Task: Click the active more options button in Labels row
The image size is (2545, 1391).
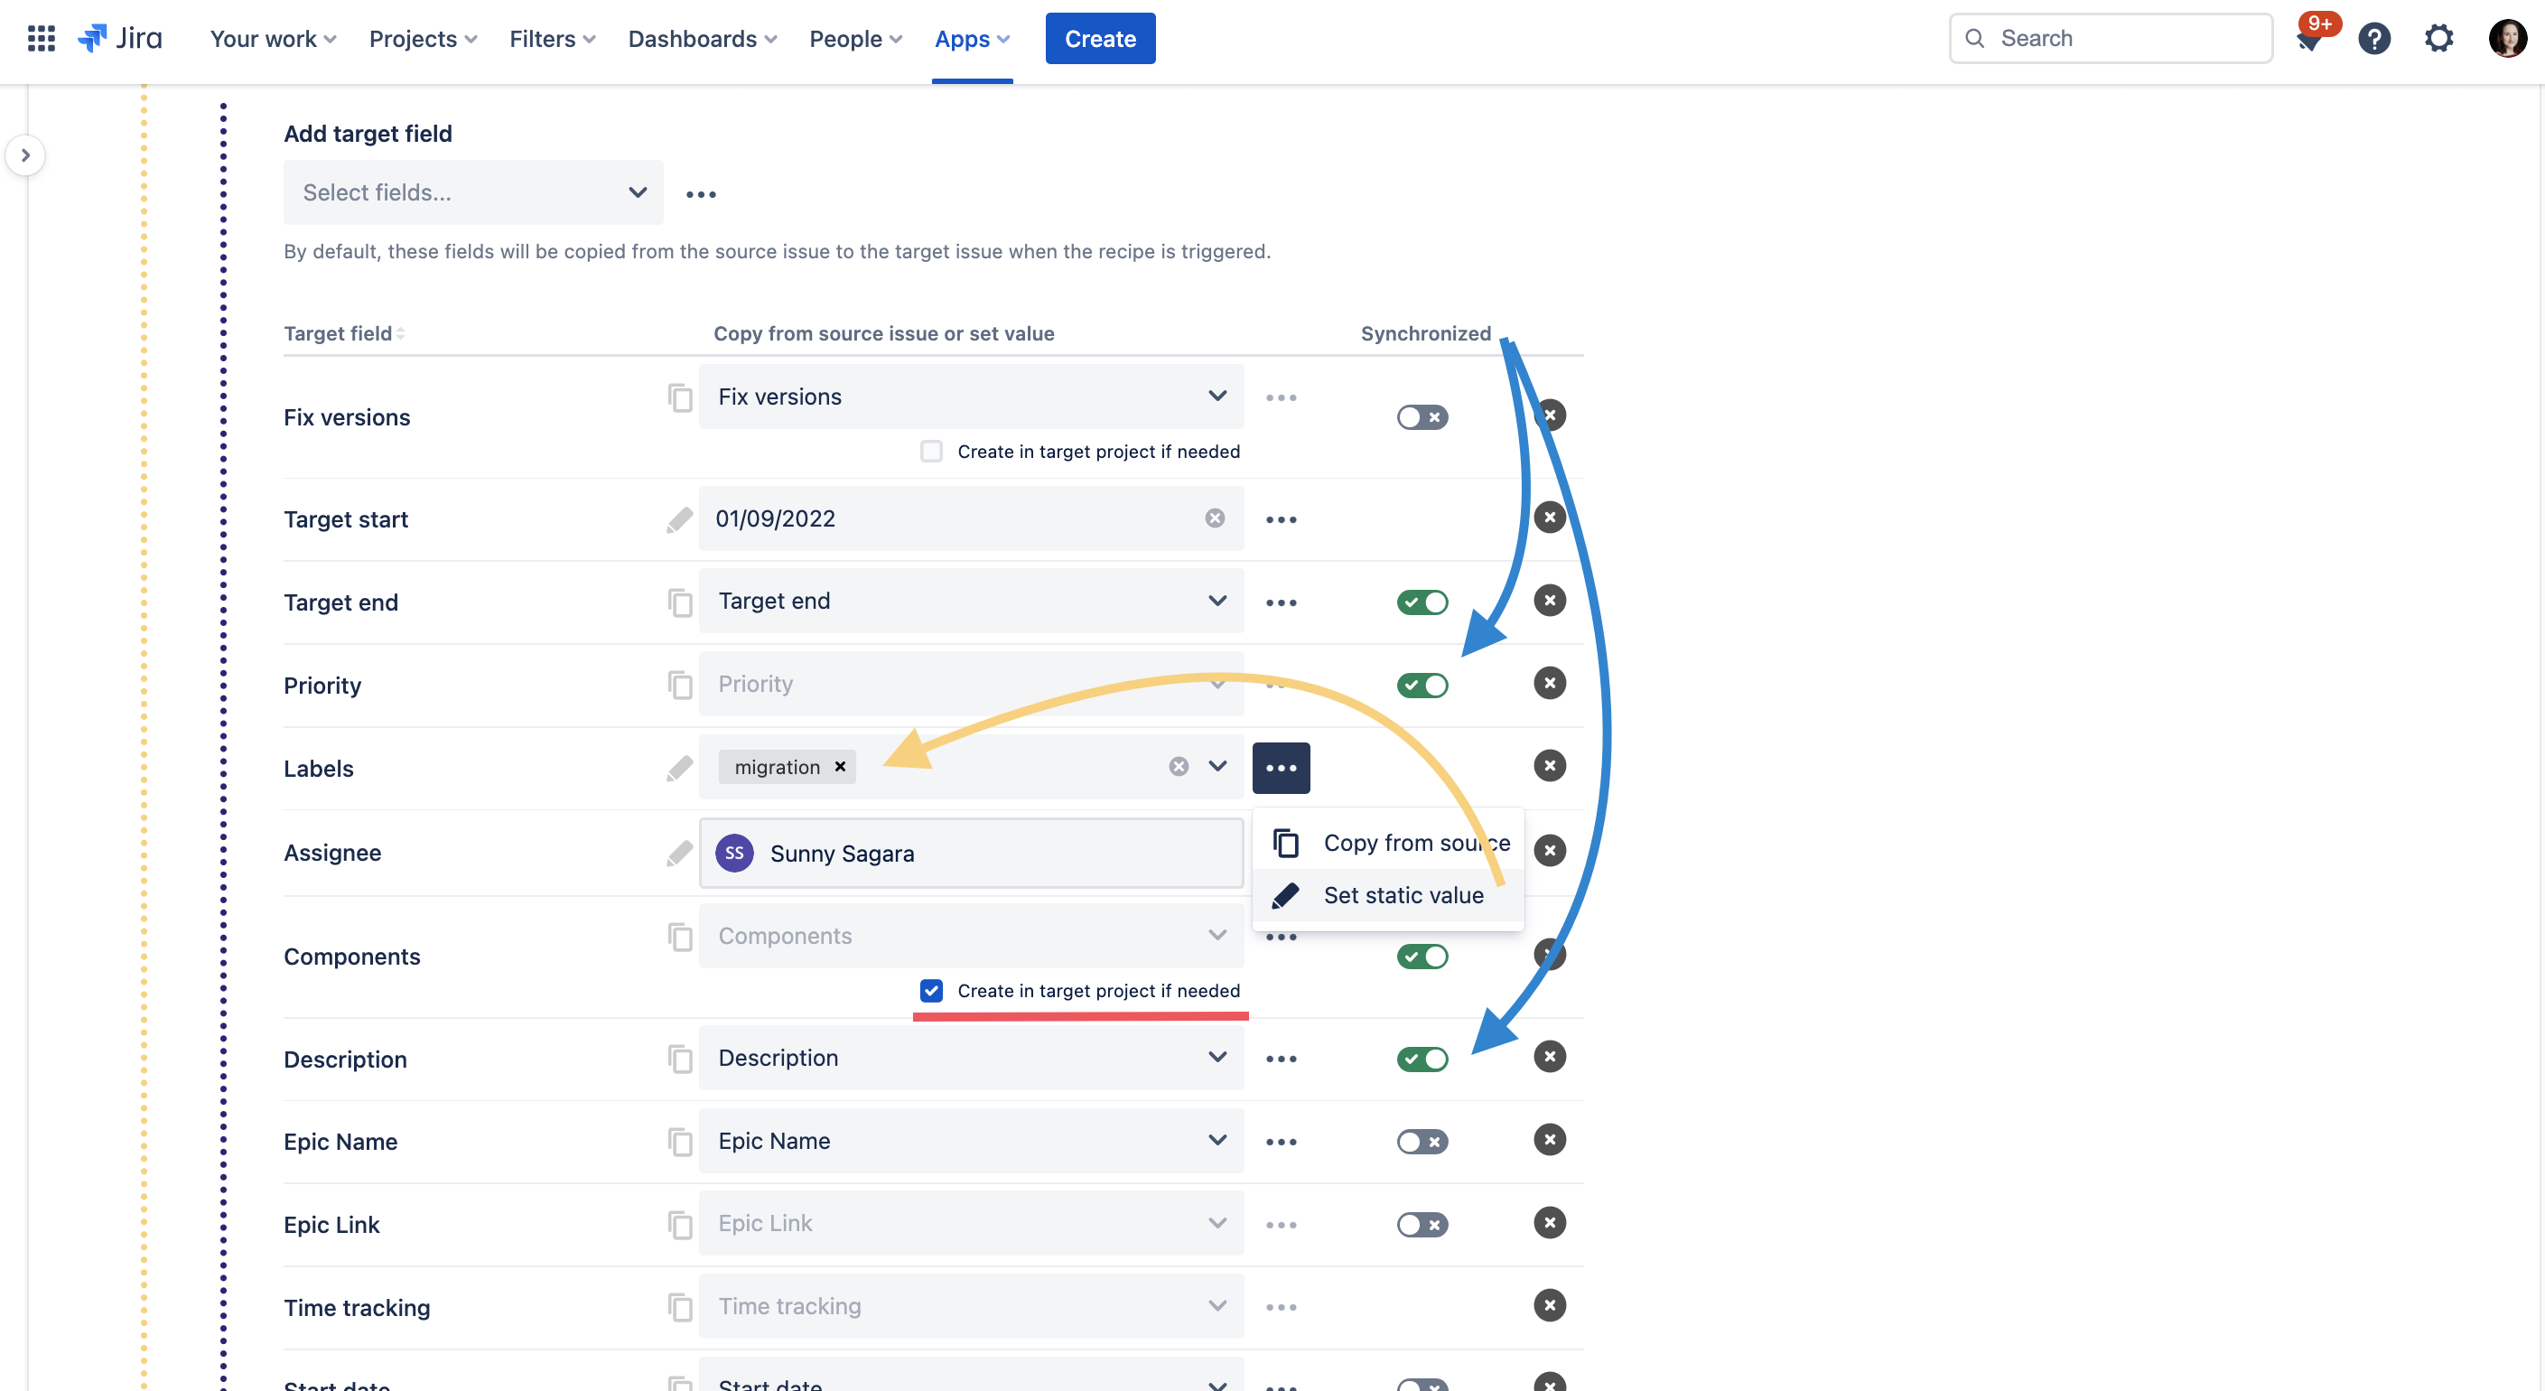Action: point(1281,768)
